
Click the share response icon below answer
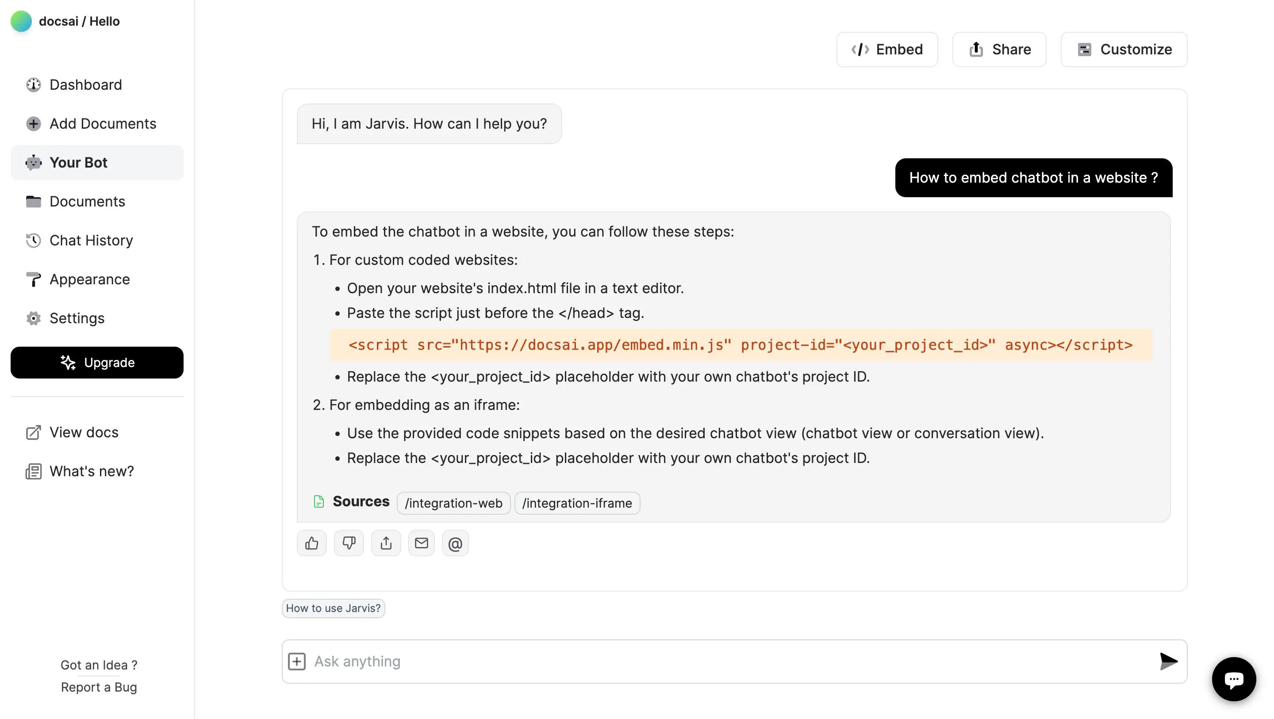(386, 543)
